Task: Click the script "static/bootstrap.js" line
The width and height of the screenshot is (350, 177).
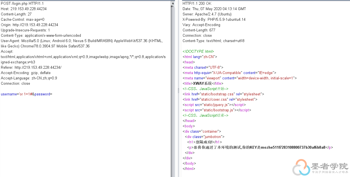Action: pyautogui.click(x=217, y=110)
